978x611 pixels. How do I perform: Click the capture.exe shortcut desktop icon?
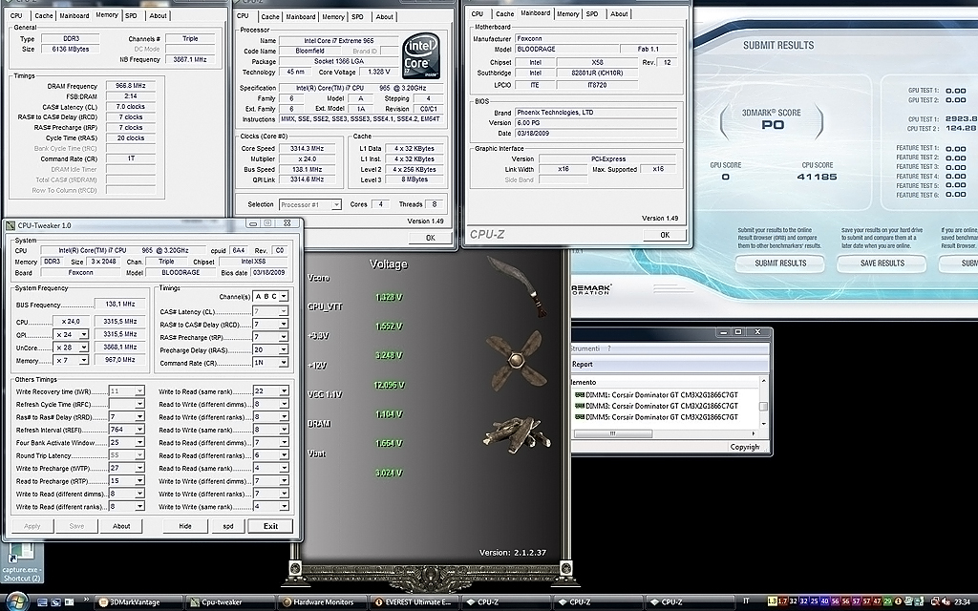21,563
